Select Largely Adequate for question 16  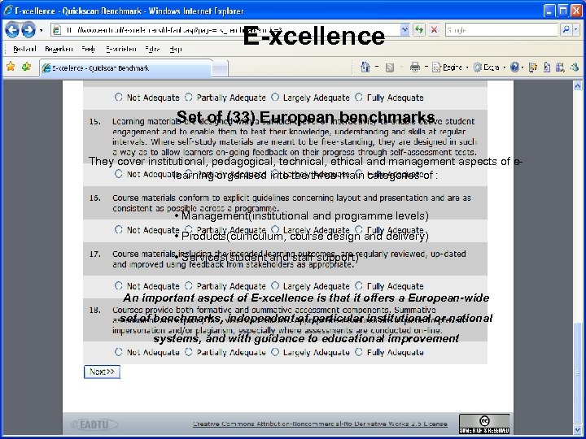click(275, 229)
